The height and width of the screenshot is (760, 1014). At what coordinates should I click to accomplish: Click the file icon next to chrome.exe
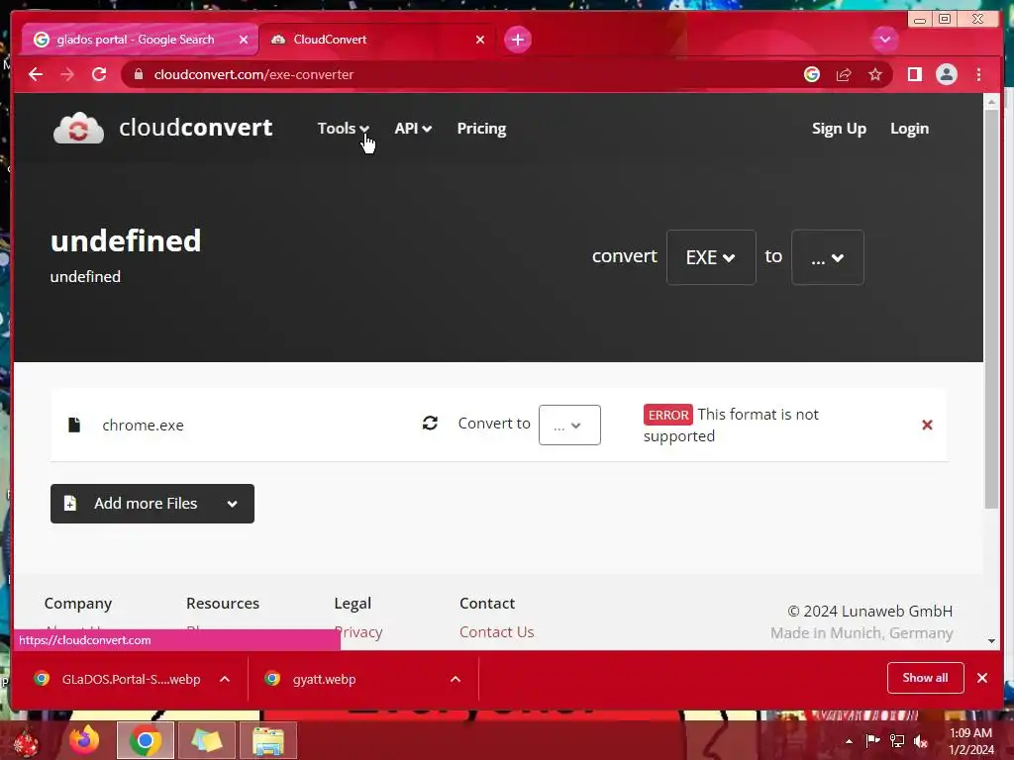(74, 425)
